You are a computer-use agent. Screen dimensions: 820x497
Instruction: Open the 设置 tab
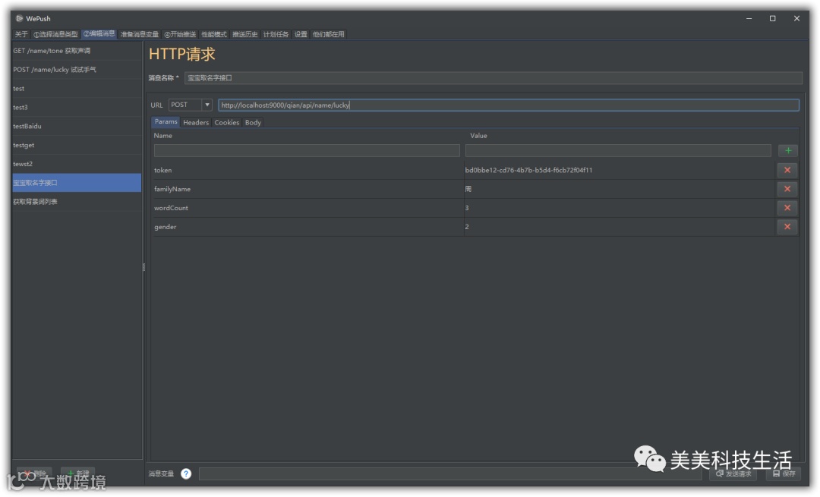point(301,34)
